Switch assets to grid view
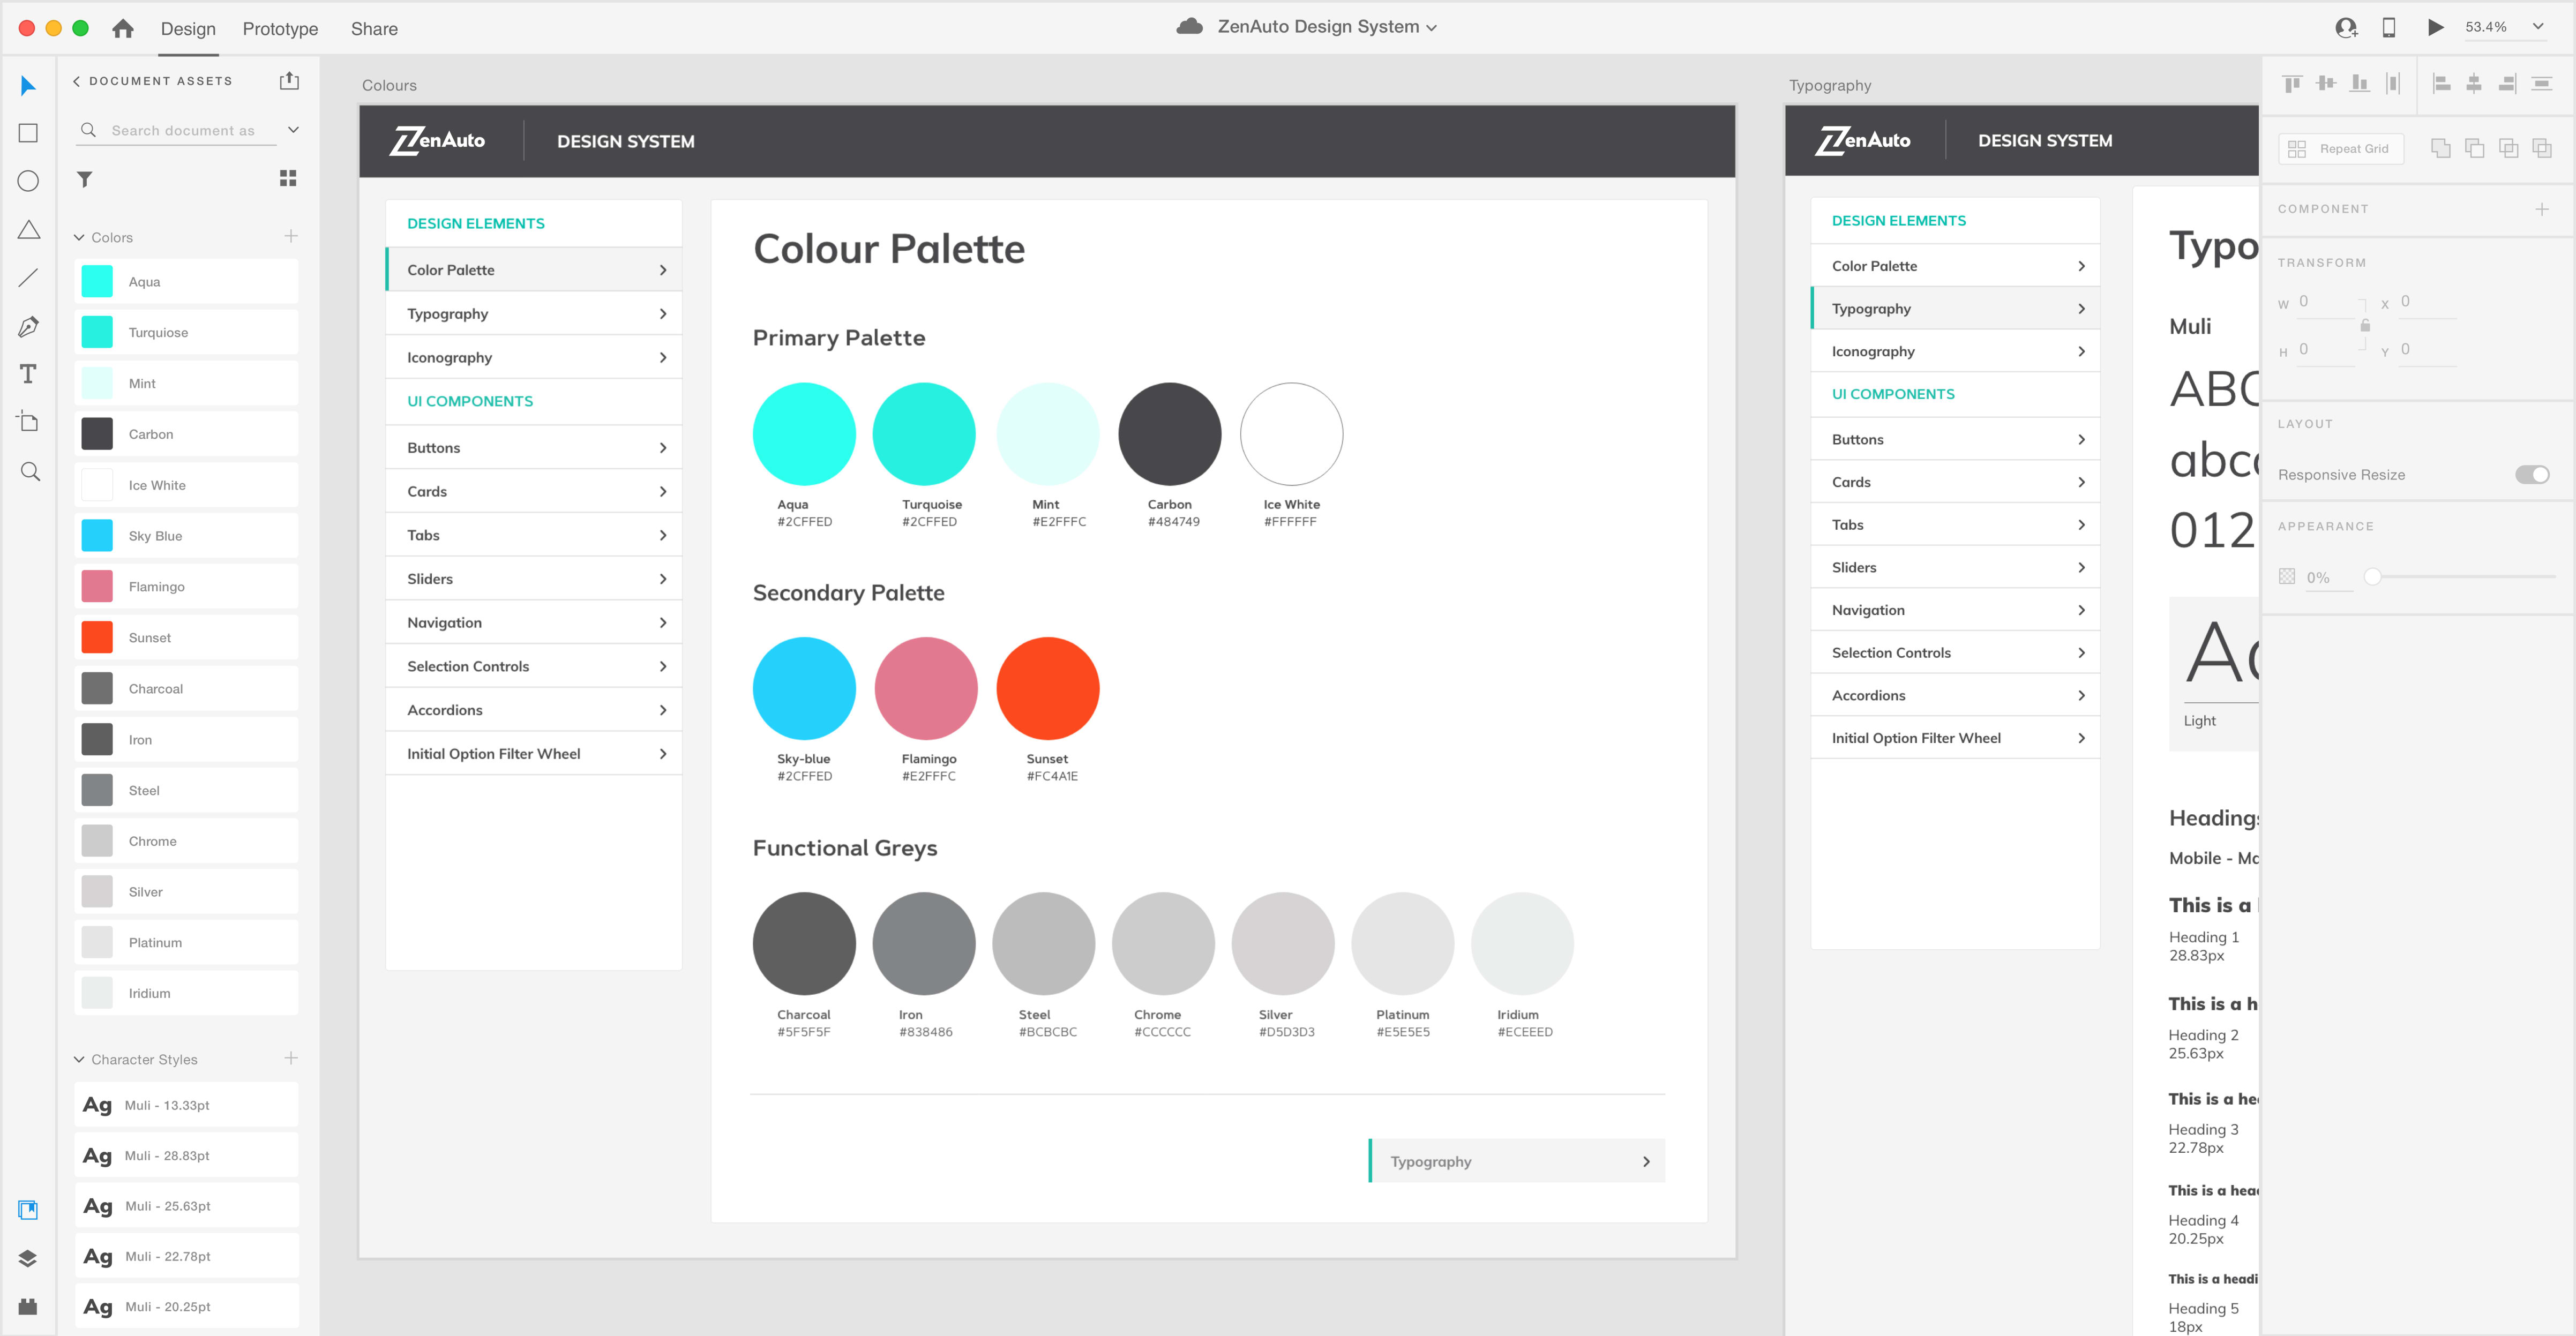 (x=288, y=178)
